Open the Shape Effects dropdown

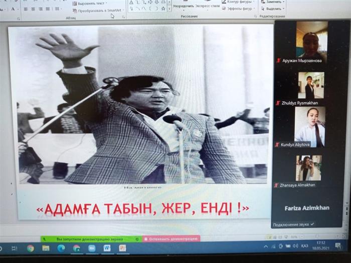click(239, 9)
